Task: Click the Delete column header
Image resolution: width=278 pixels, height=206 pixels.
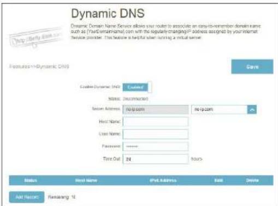Action: tap(252, 180)
